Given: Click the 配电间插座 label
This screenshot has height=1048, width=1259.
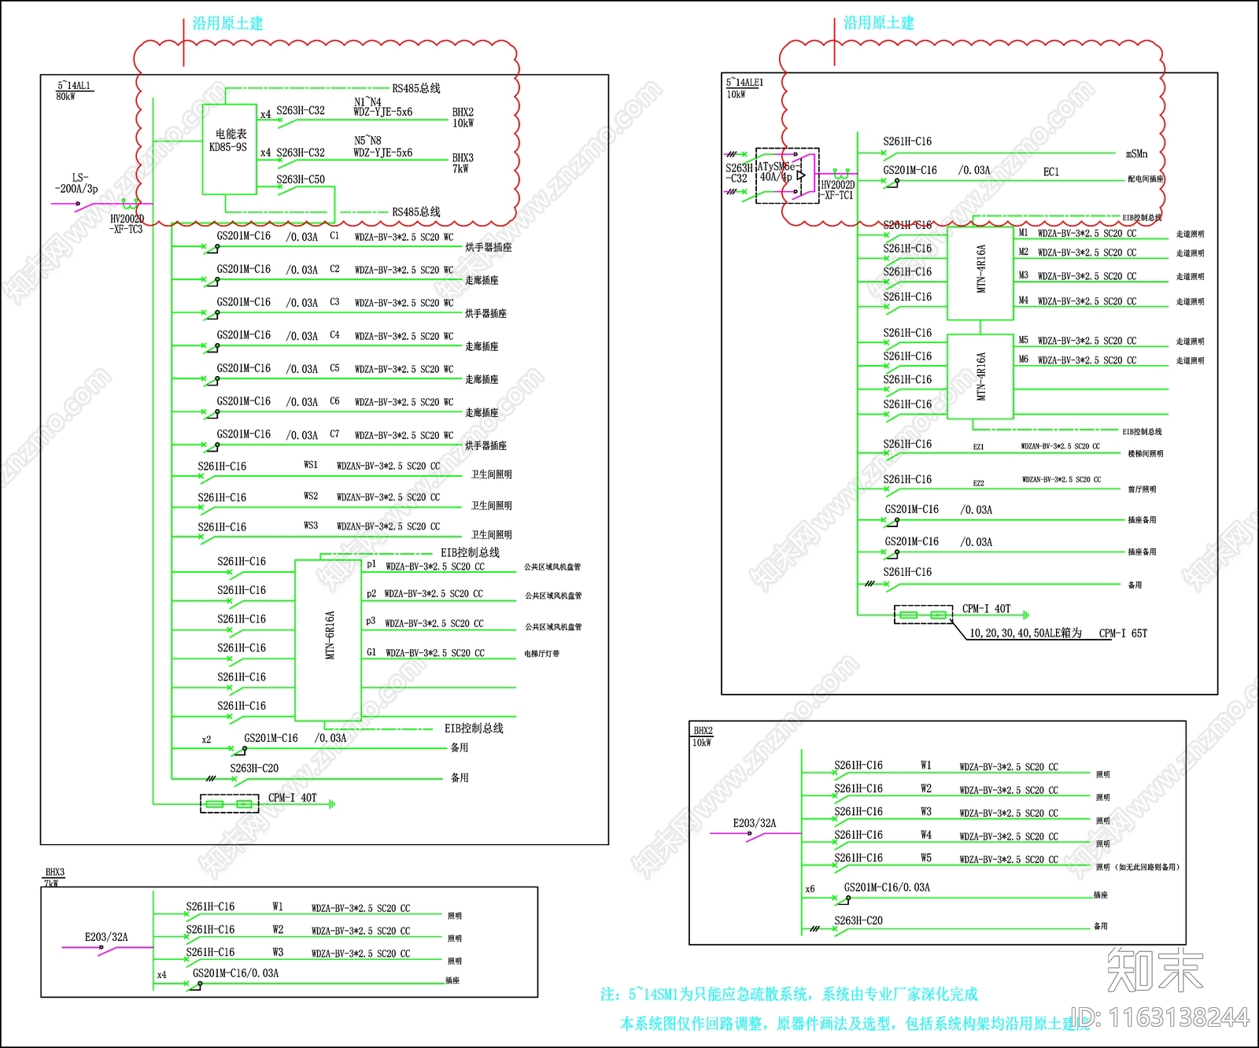Looking at the screenshot, I should click(1146, 179).
